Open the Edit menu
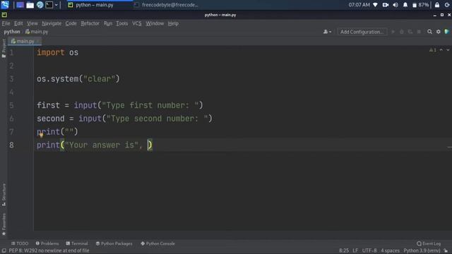Image resolution: width=452 pixels, height=254 pixels. pyautogui.click(x=18, y=23)
